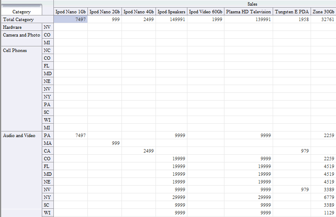
Task: Select the Hardware category row header
Action: pos(22,27)
